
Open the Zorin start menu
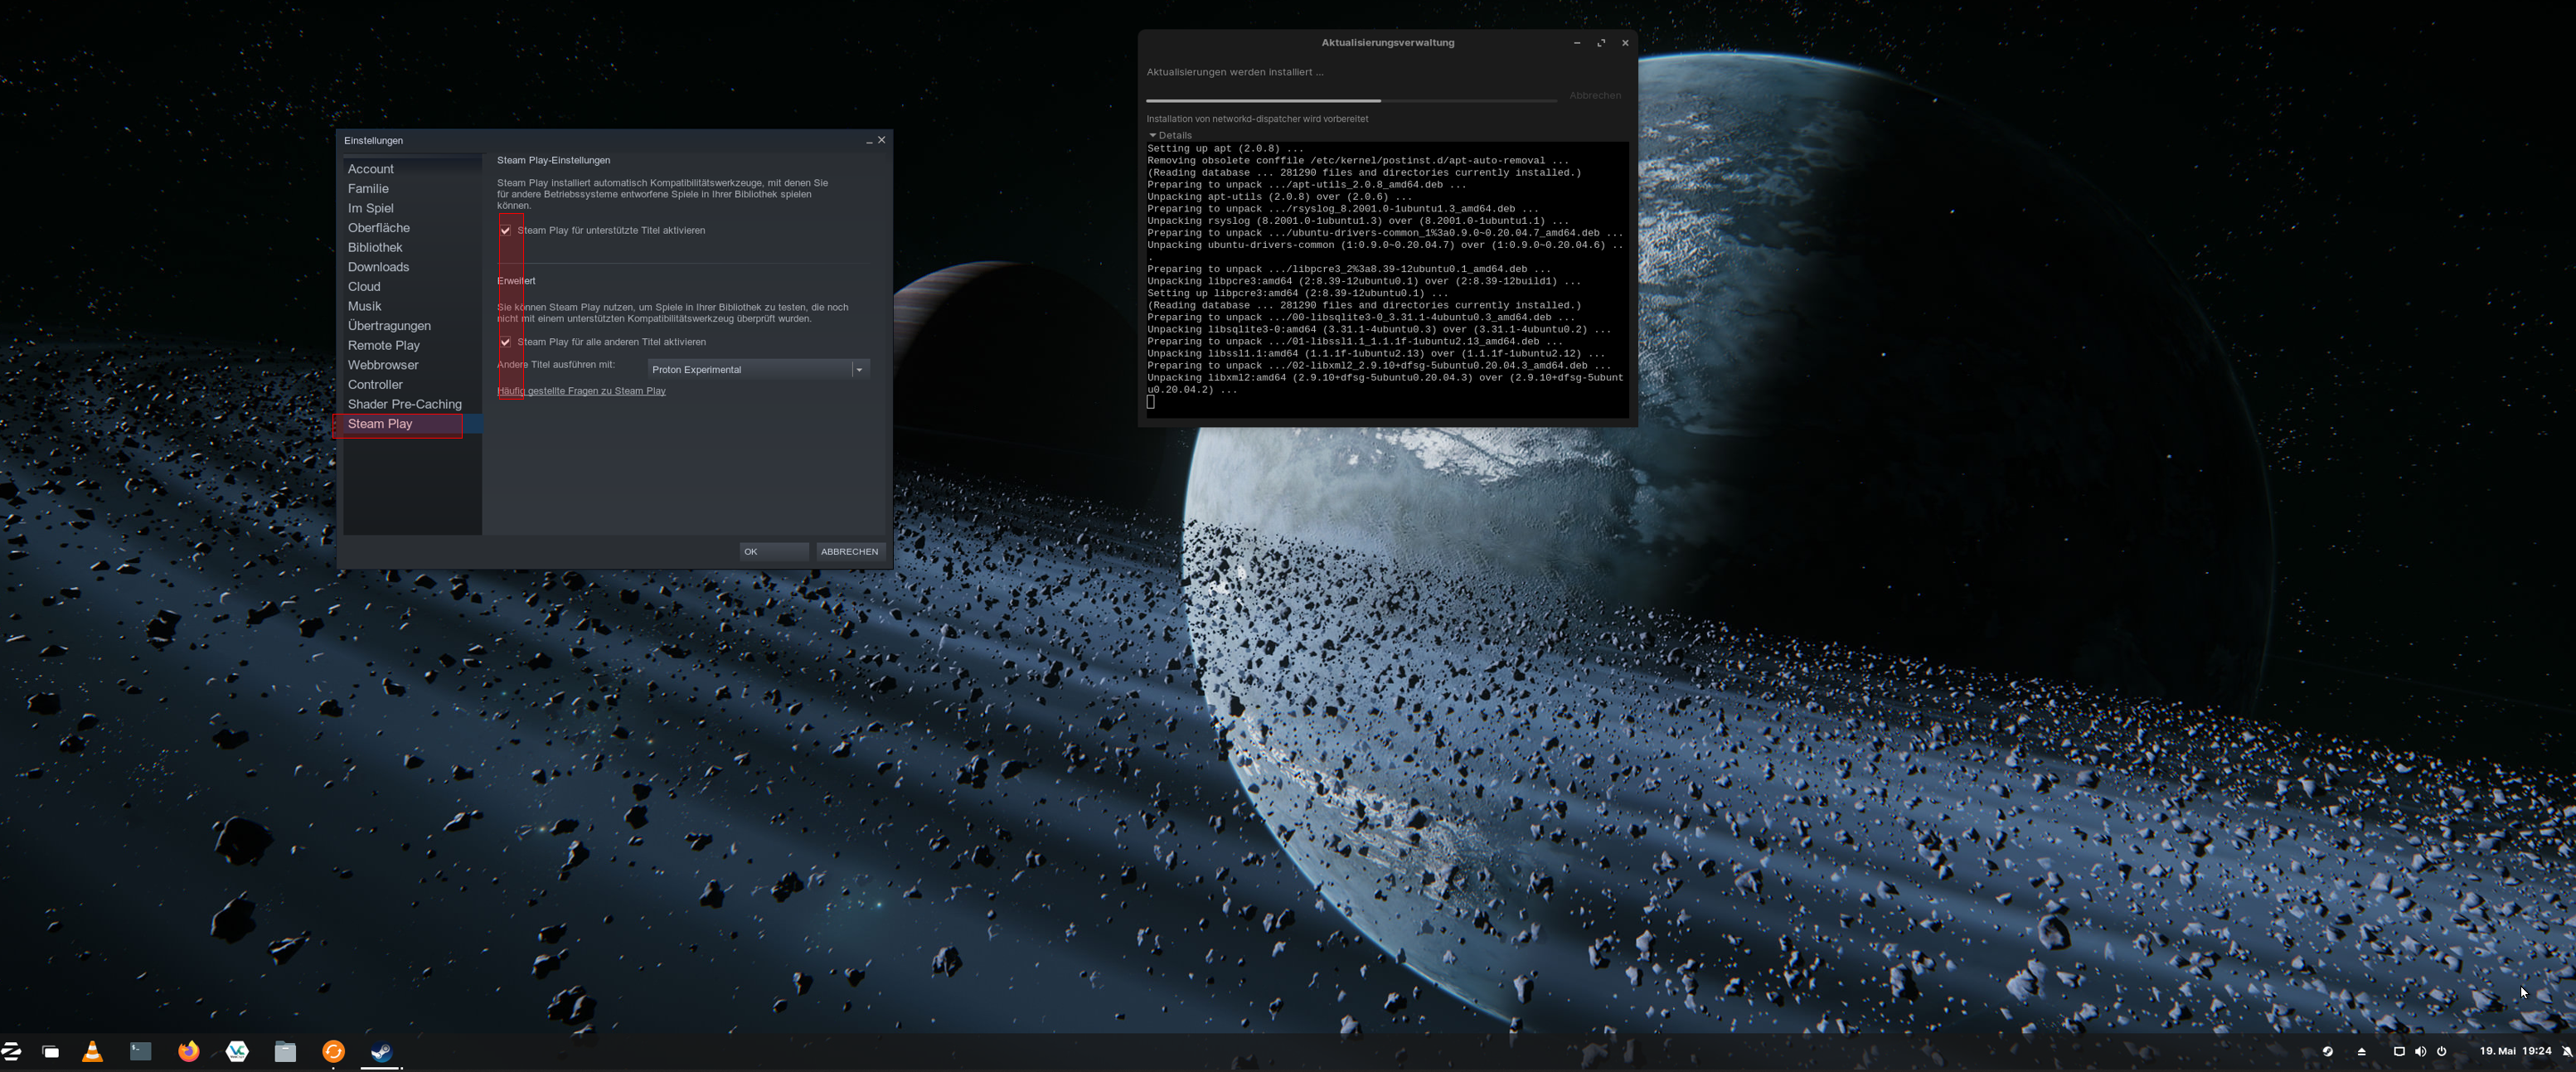(12, 1051)
